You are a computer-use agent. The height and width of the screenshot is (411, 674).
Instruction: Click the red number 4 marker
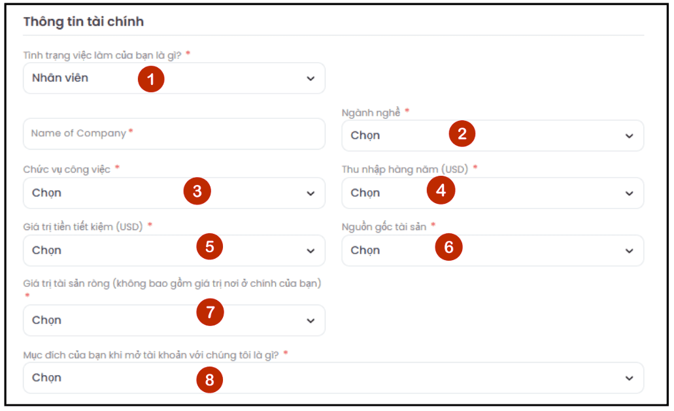(441, 190)
